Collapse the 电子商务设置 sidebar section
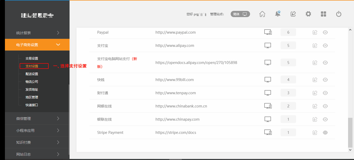Viewport: 354px width, 160px height. tap(37, 45)
